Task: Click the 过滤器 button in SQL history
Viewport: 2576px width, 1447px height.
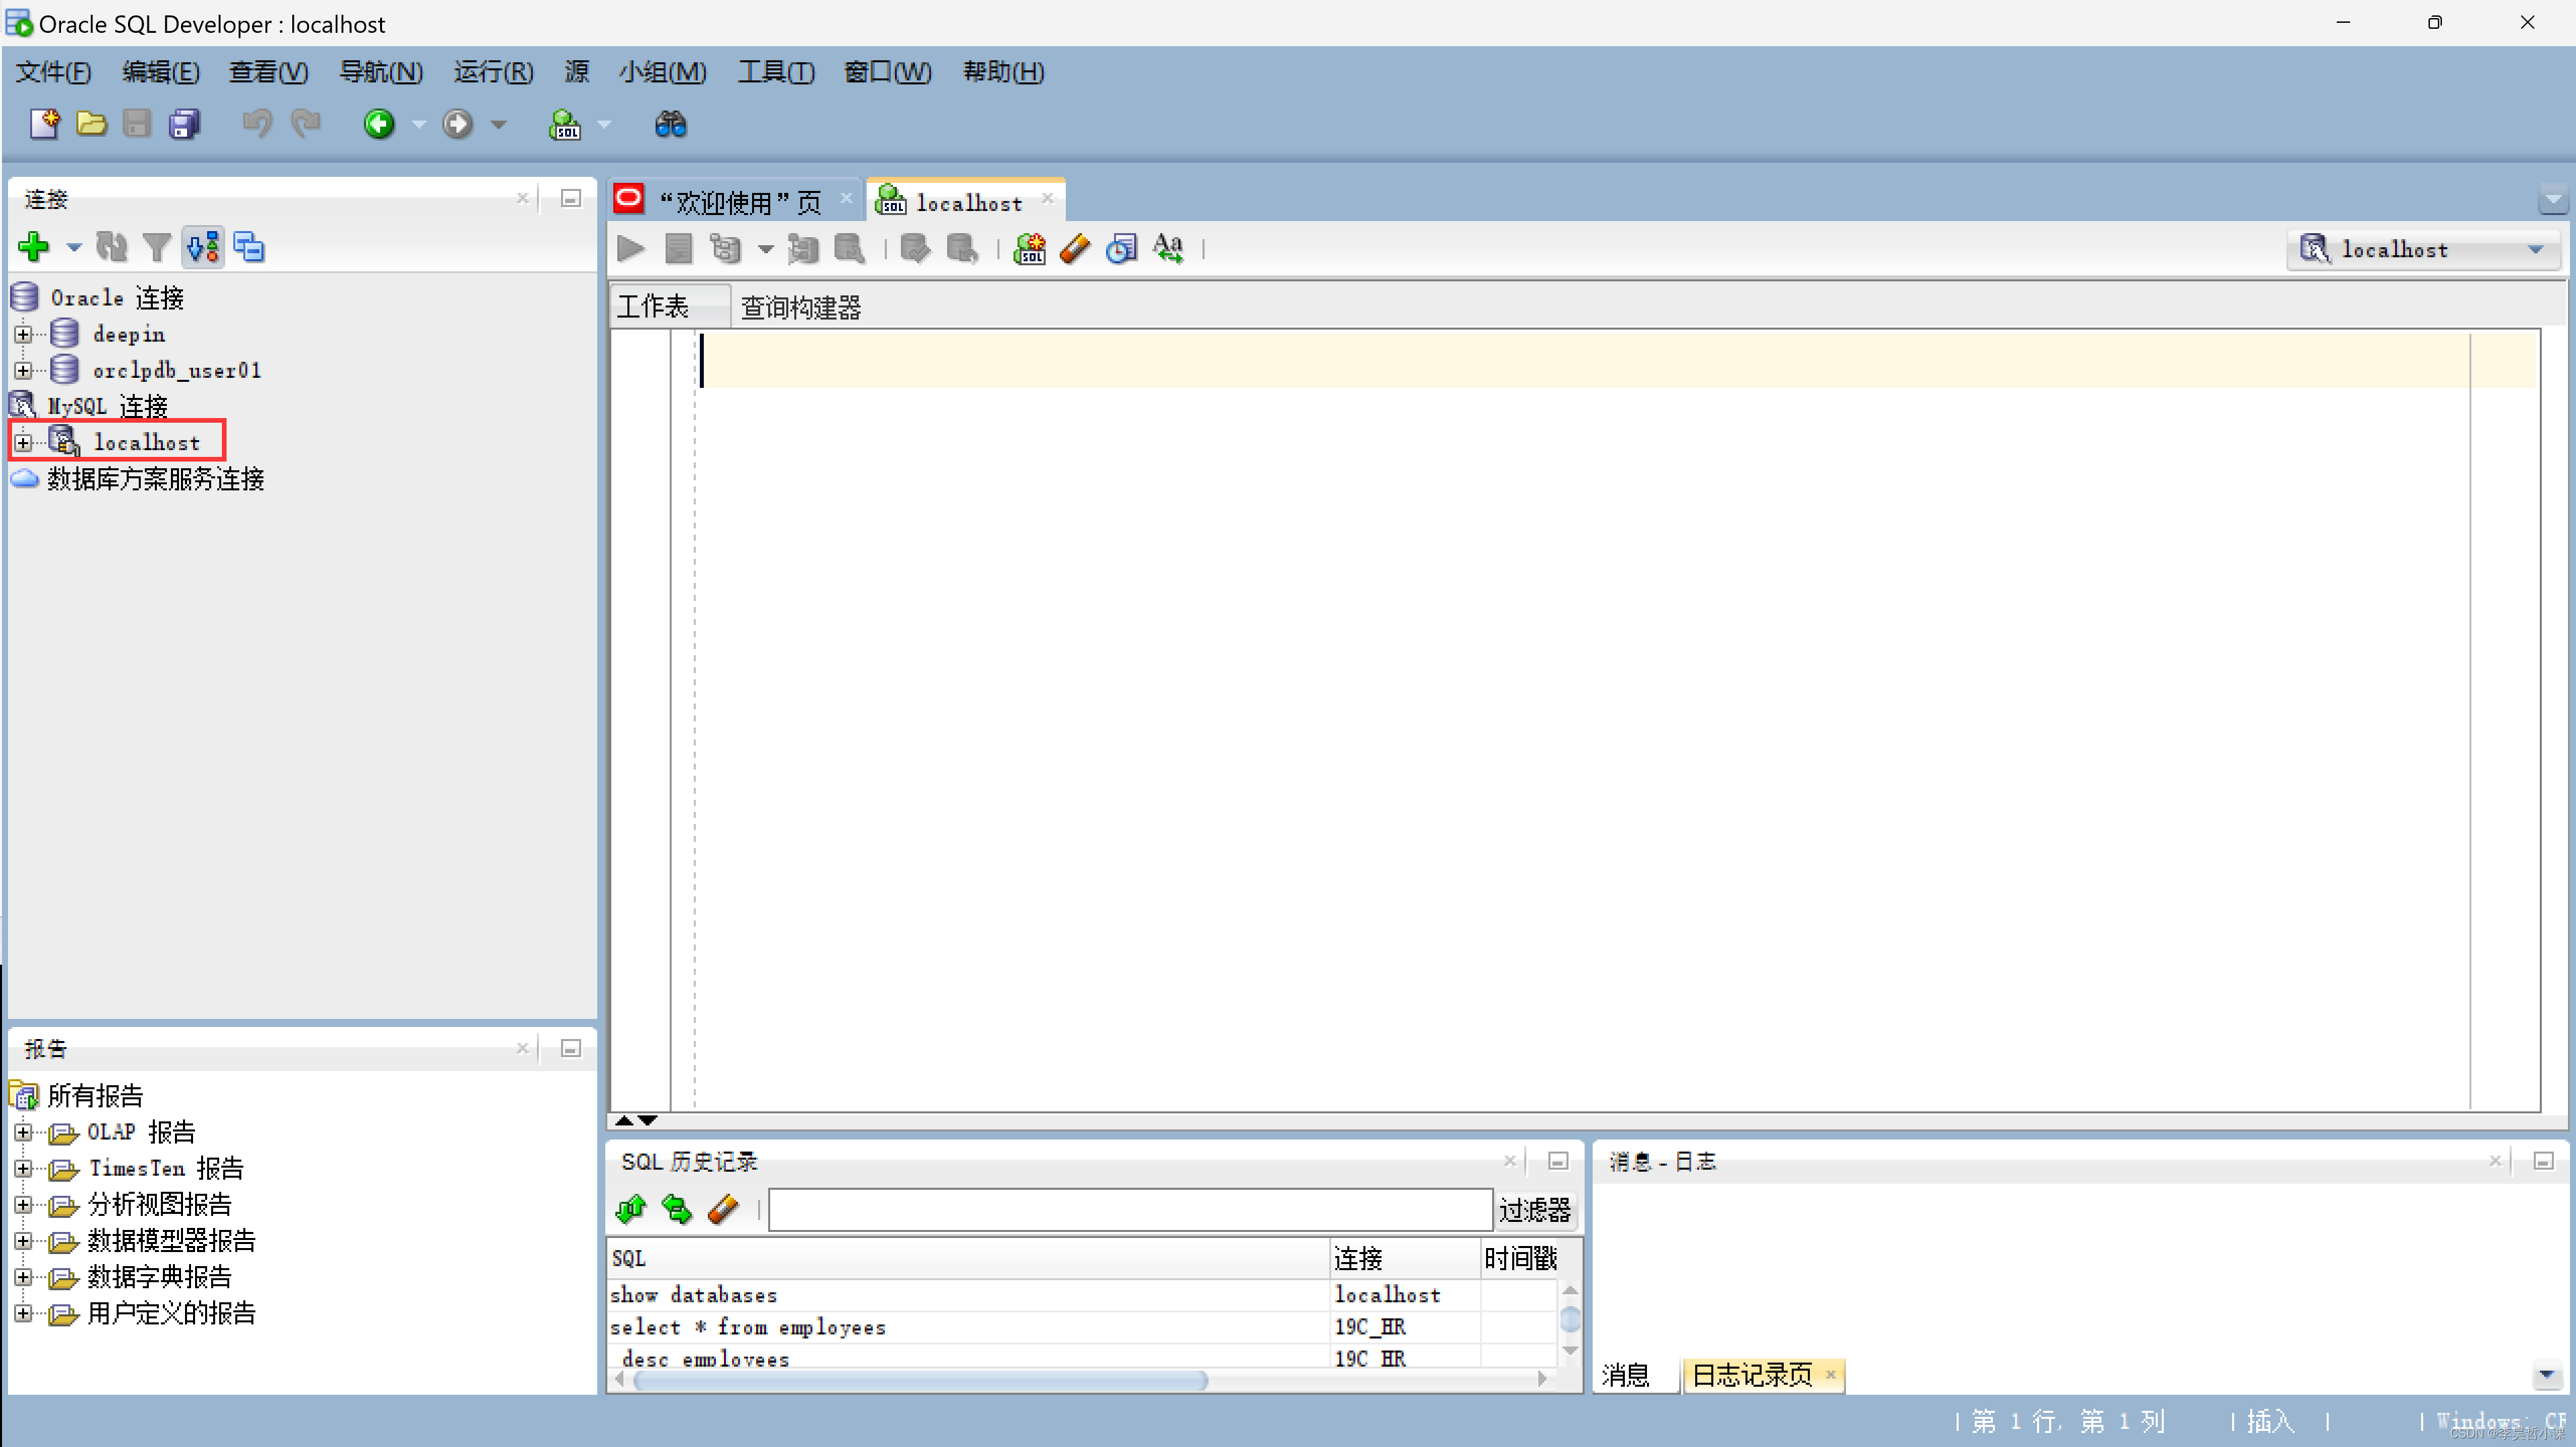Action: pos(1534,1210)
